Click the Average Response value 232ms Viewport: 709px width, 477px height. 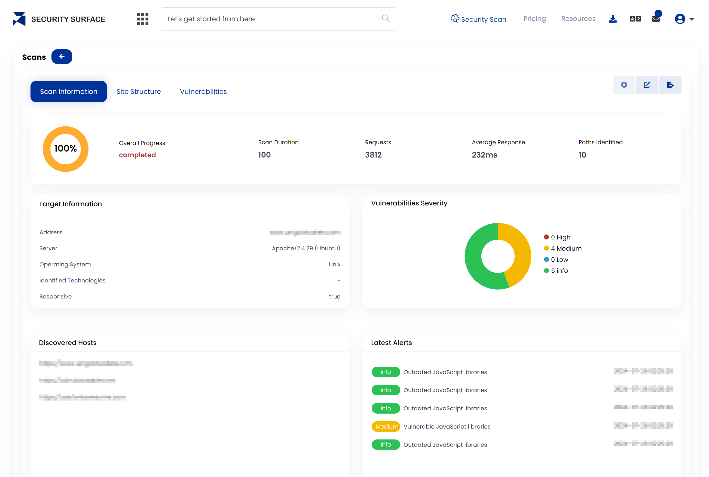[x=484, y=155]
